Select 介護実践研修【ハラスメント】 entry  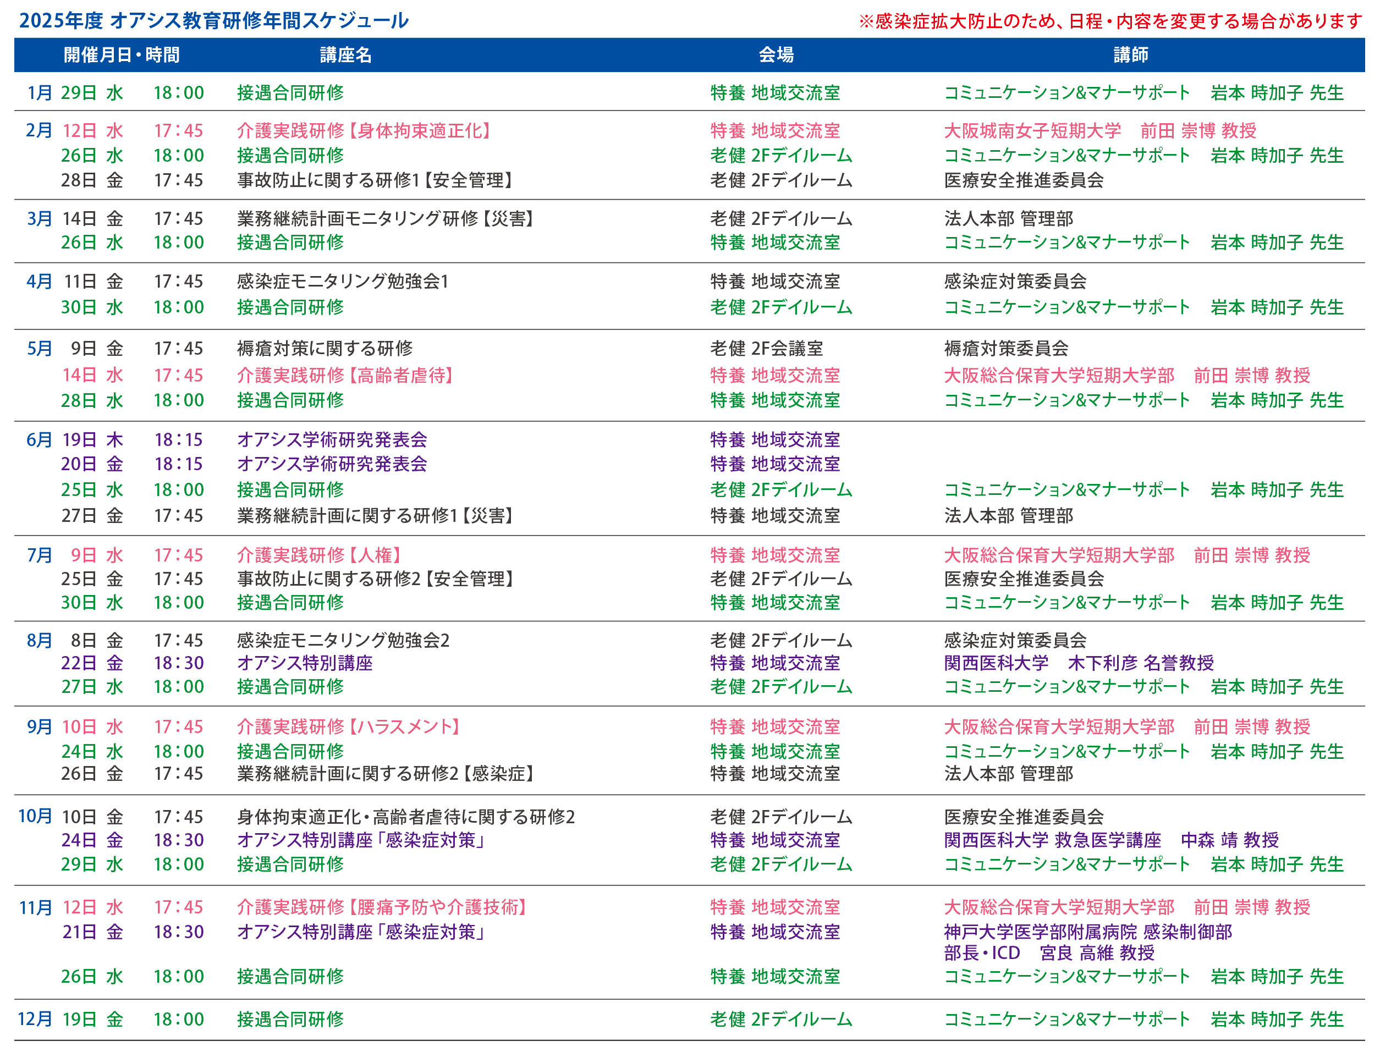click(x=349, y=726)
